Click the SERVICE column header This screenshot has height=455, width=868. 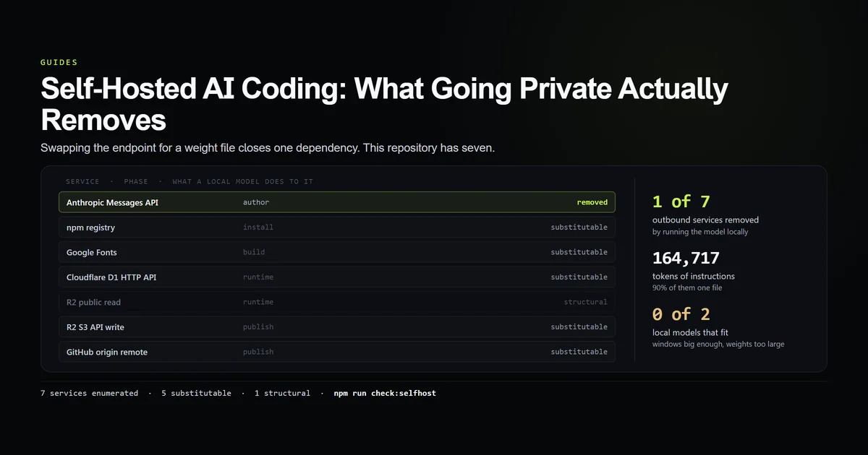[x=82, y=182]
